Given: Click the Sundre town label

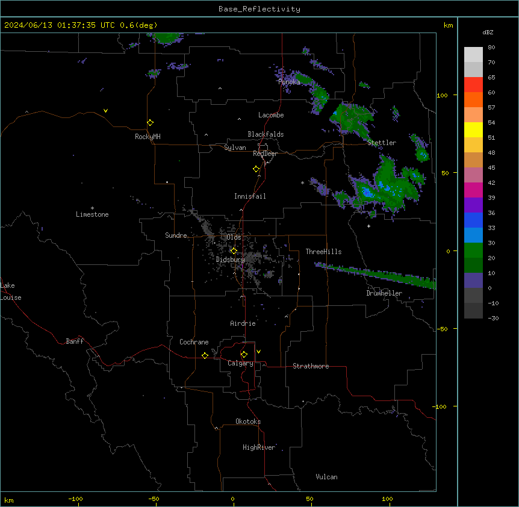Looking at the screenshot, I should click(x=176, y=235).
